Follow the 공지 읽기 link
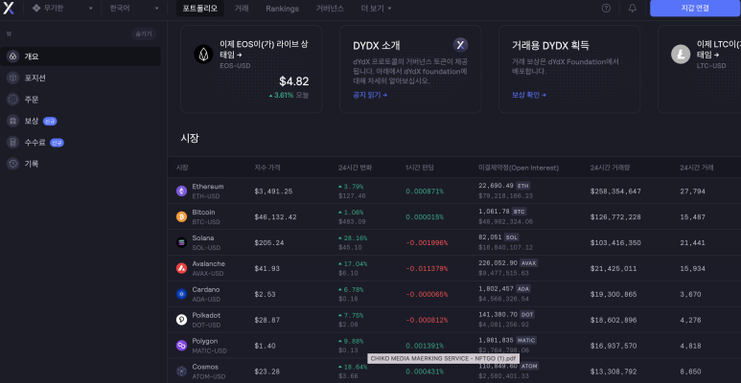This screenshot has width=741, height=383. [370, 95]
